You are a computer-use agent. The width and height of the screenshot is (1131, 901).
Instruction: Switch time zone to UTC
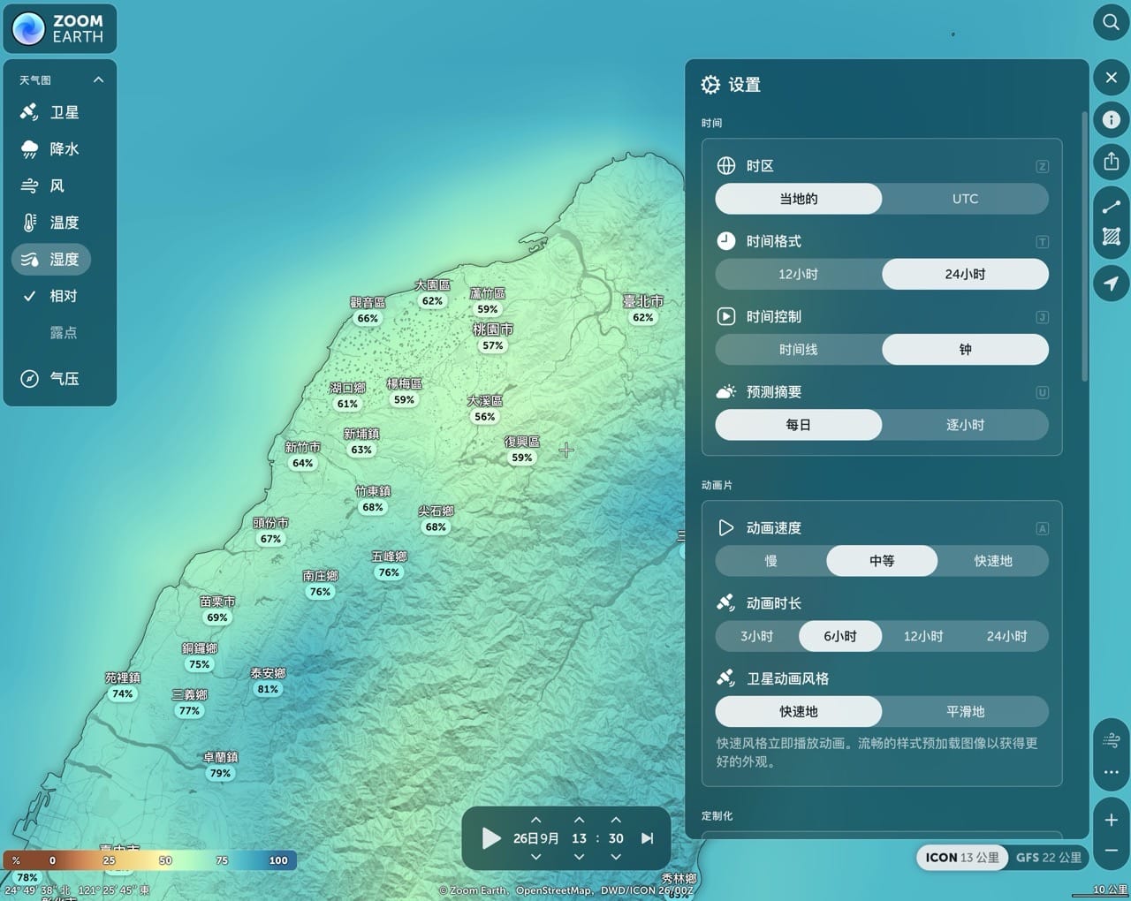click(965, 199)
